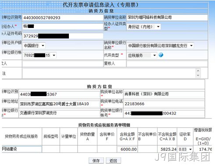This screenshot has height=166, width=215.
Task: Click the buyer phone field 22183666
Action: click(164, 104)
